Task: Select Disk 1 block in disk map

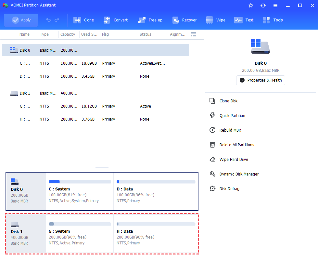Action: (26, 234)
